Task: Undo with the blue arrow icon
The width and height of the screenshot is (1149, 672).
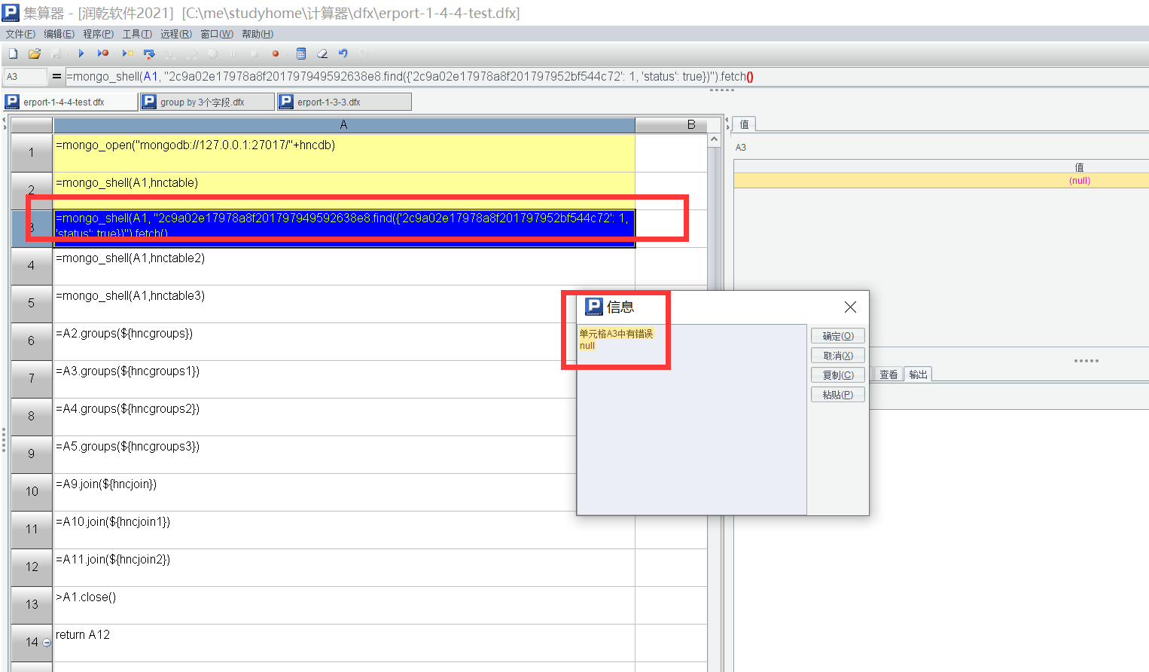Action: tap(343, 53)
